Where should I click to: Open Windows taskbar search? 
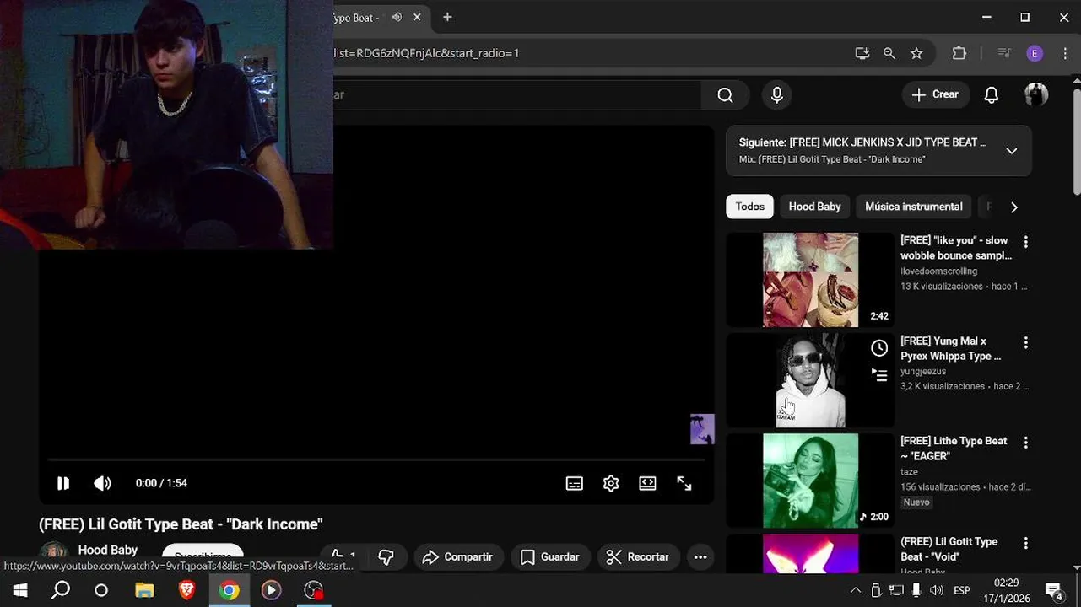61,590
